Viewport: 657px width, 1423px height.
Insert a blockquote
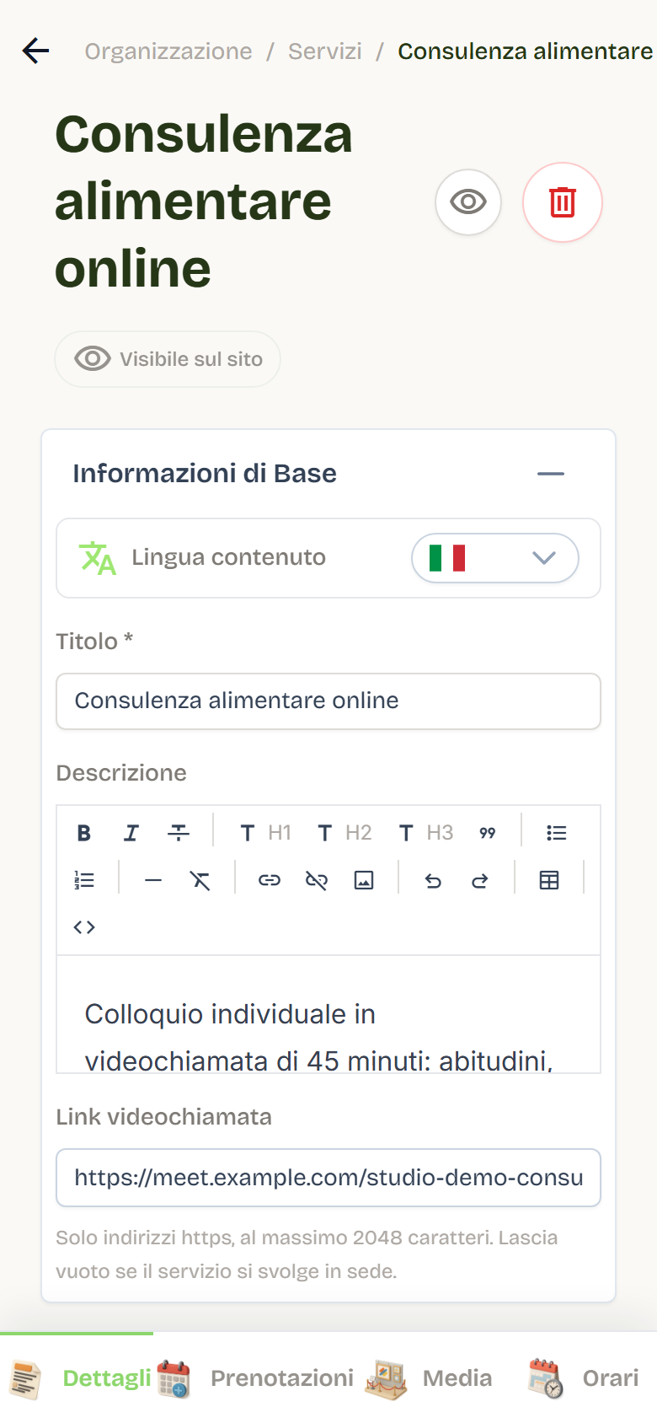pos(488,833)
